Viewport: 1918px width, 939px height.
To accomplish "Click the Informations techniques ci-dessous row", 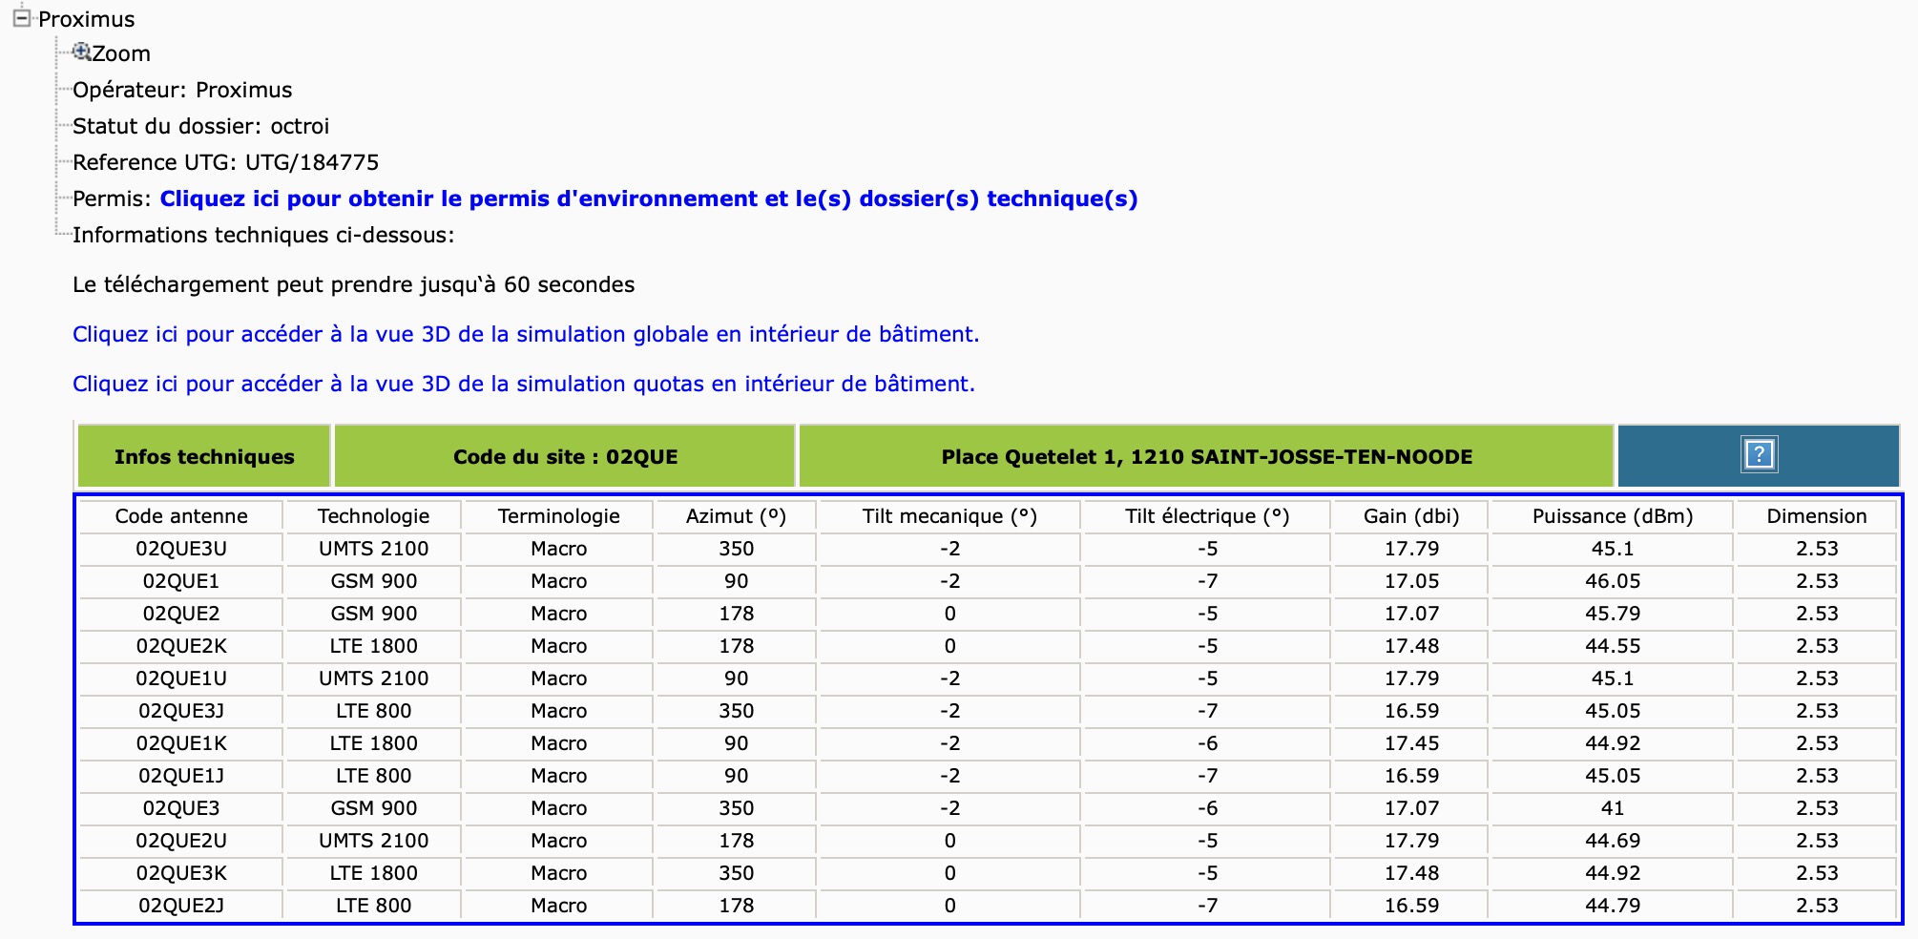I will point(263,235).
